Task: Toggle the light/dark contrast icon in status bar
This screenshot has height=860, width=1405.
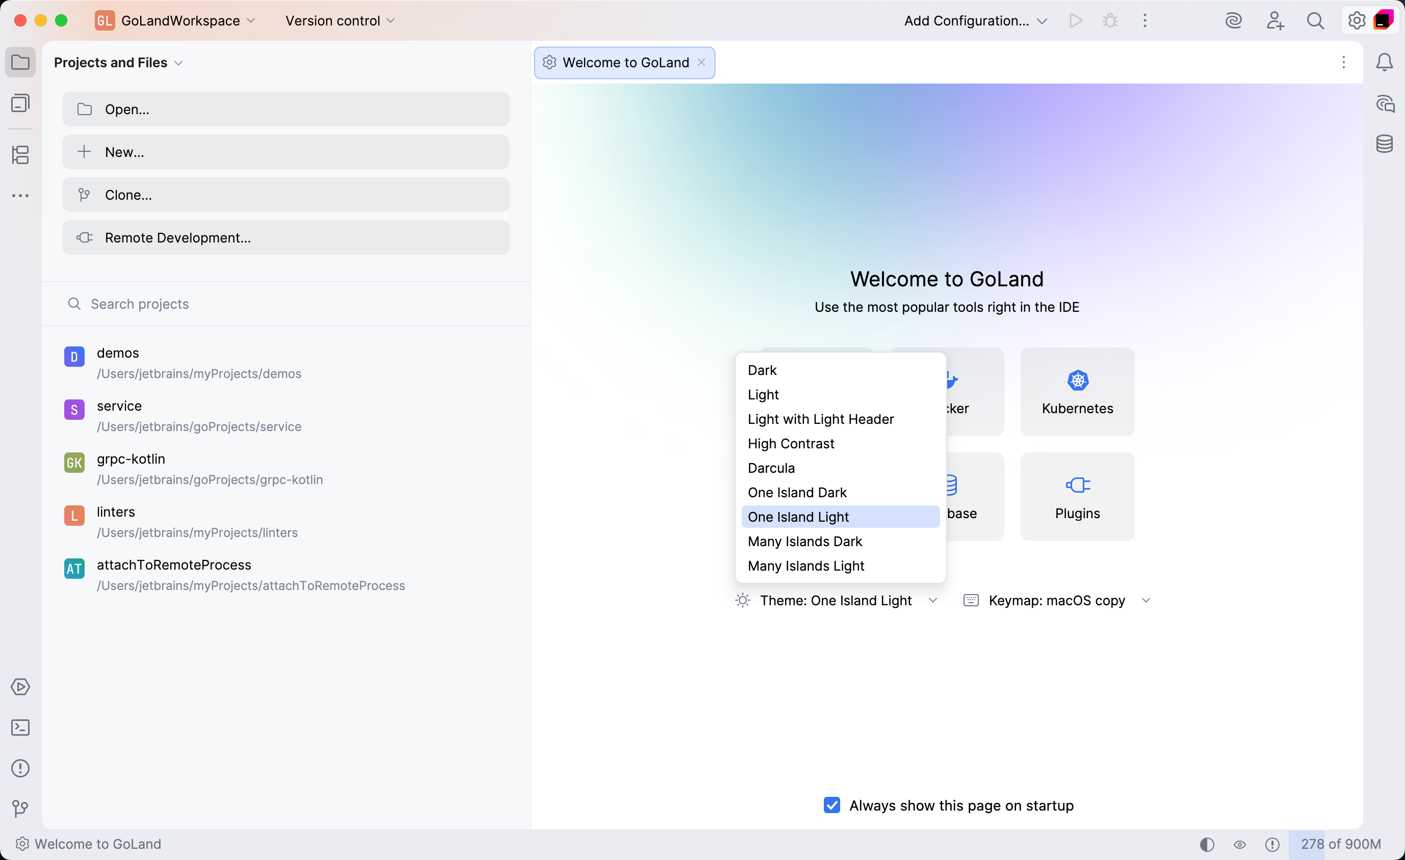Action: pos(1207,844)
